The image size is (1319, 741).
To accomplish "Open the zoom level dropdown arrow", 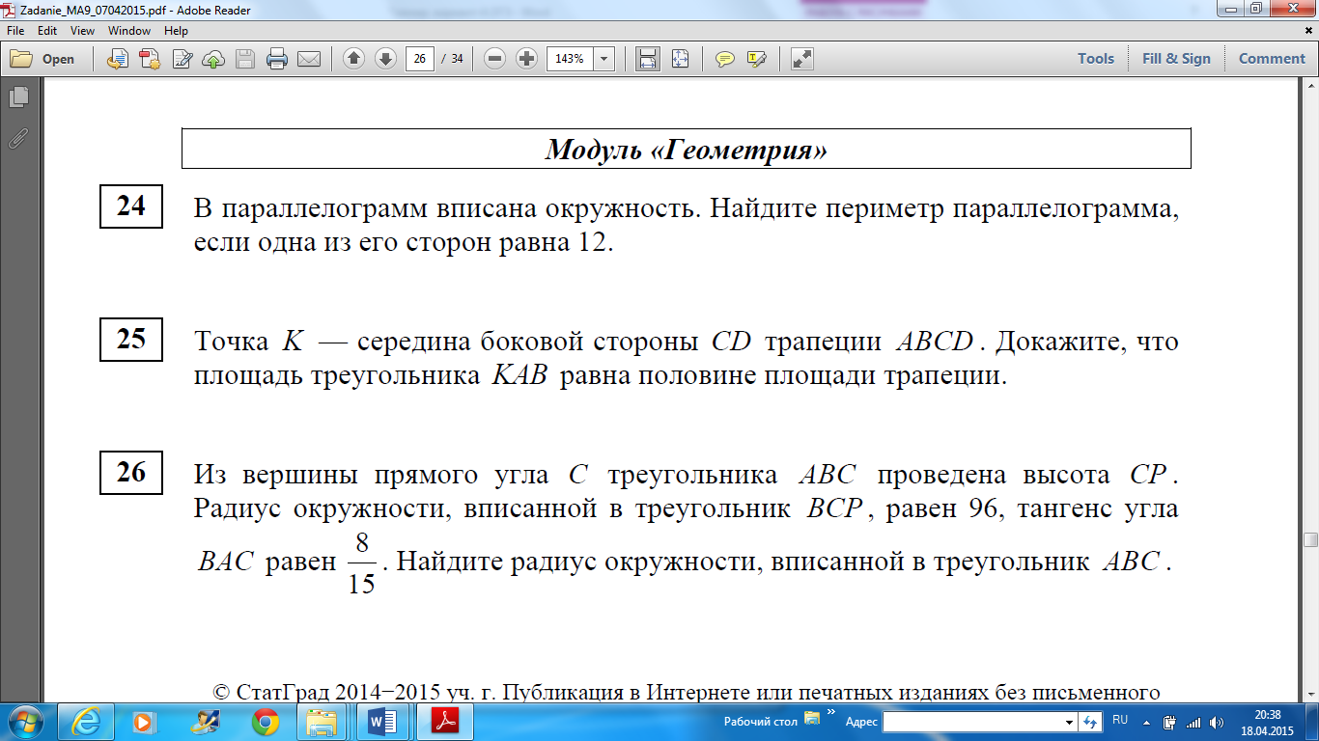I will (605, 59).
